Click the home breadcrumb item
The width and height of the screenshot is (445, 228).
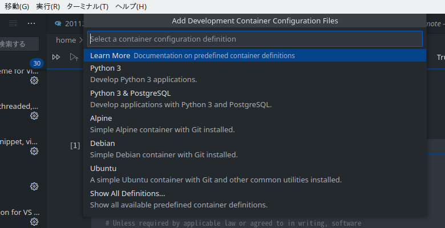coord(66,40)
